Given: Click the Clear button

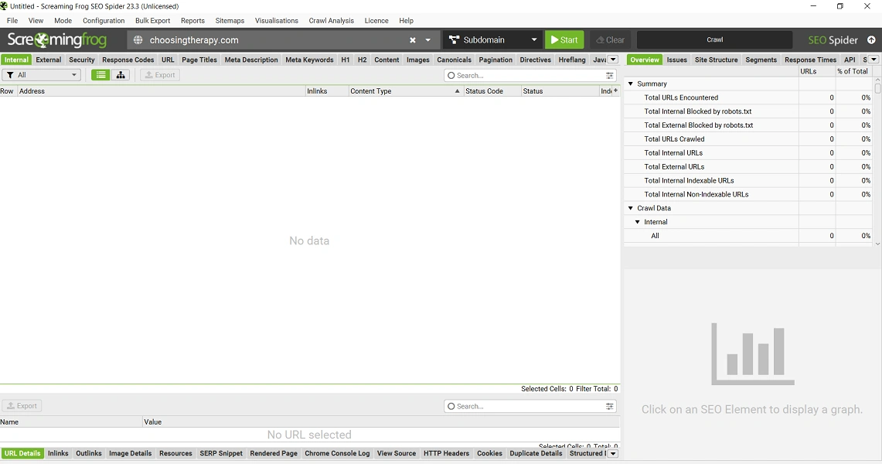Looking at the screenshot, I should click(x=611, y=40).
